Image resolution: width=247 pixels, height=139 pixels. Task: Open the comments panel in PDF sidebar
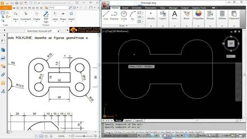coord(3,66)
